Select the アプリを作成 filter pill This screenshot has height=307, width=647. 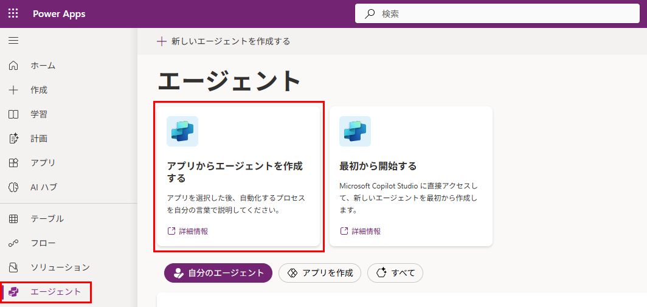click(x=320, y=273)
